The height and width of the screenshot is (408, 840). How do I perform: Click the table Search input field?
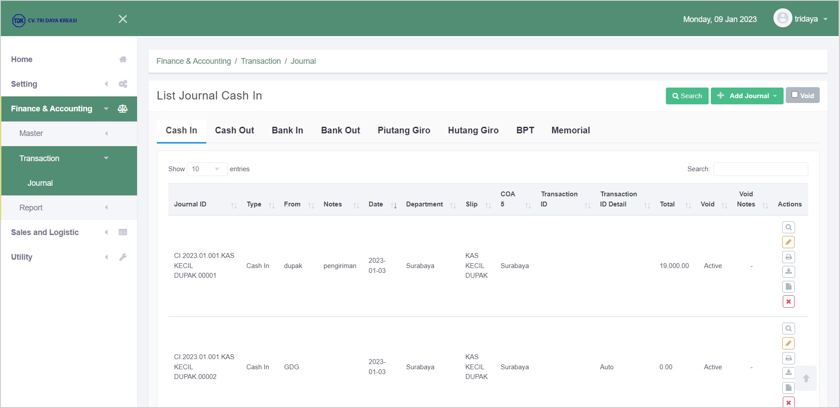point(760,169)
